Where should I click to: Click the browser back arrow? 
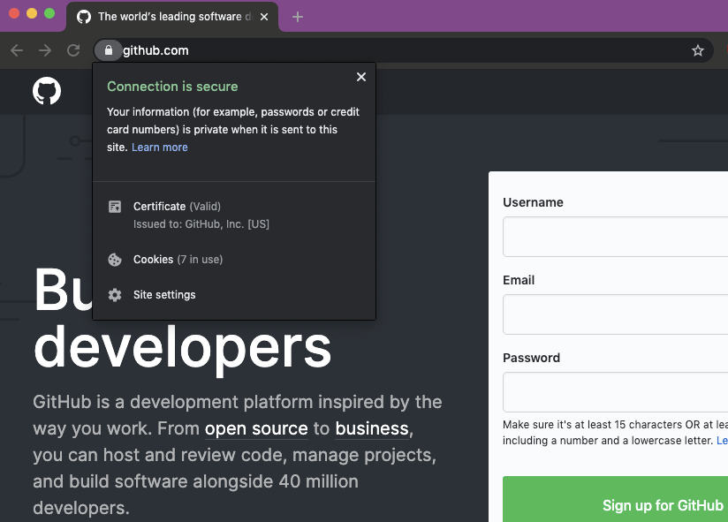(x=17, y=50)
